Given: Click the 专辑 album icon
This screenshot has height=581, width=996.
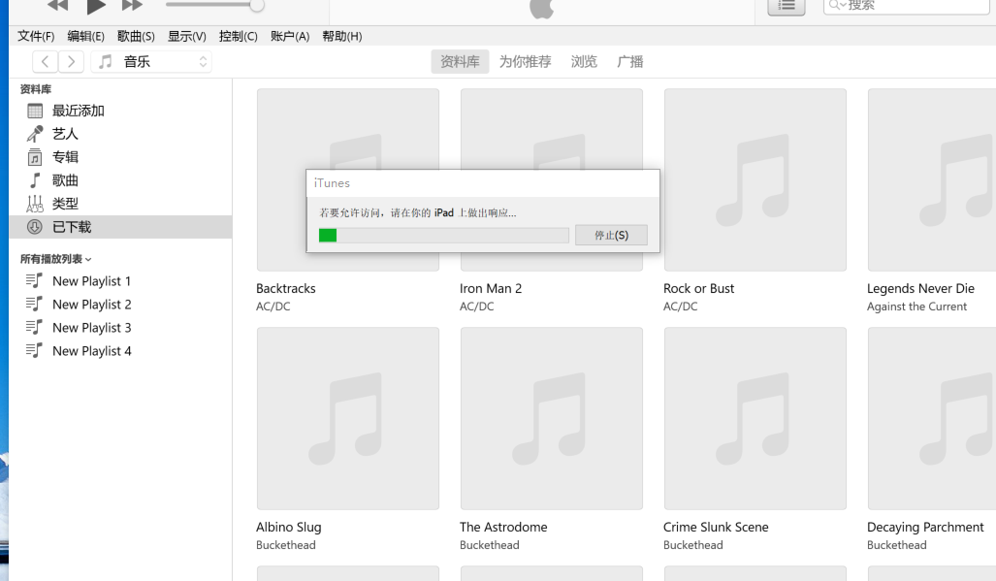Looking at the screenshot, I should click(35, 157).
